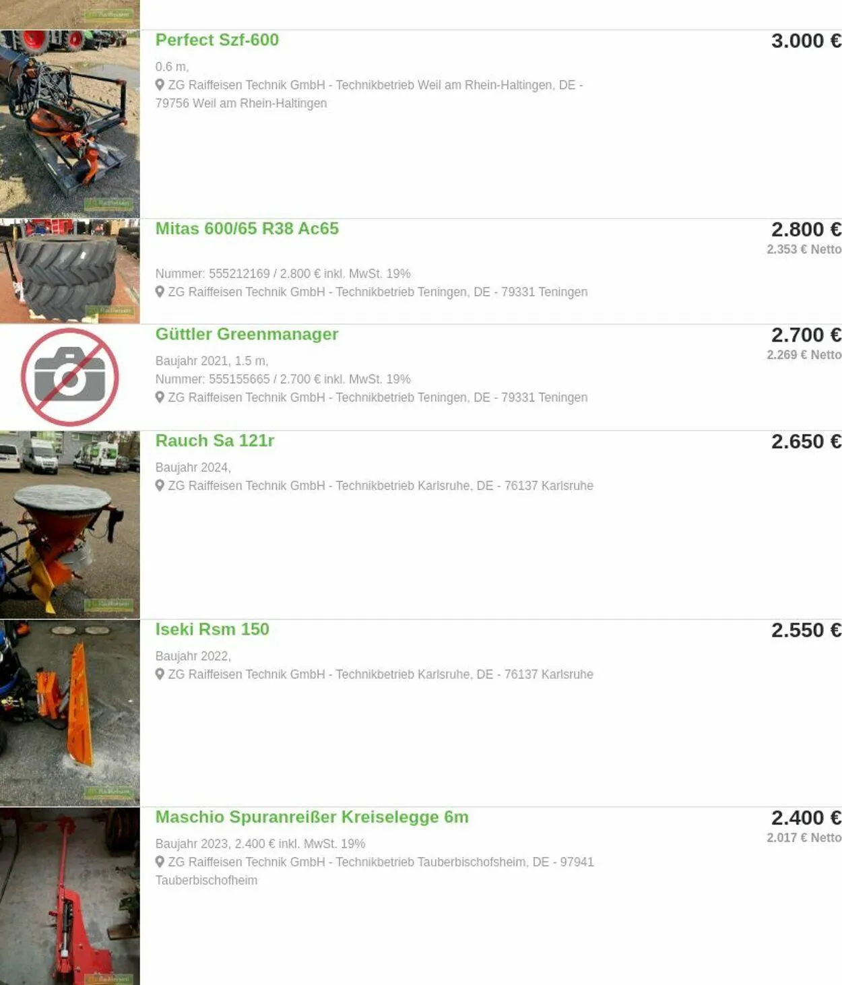This screenshot has width=842, height=985.
Task: View the Iseki orange snow blade photo
Action: tap(70, 713)
